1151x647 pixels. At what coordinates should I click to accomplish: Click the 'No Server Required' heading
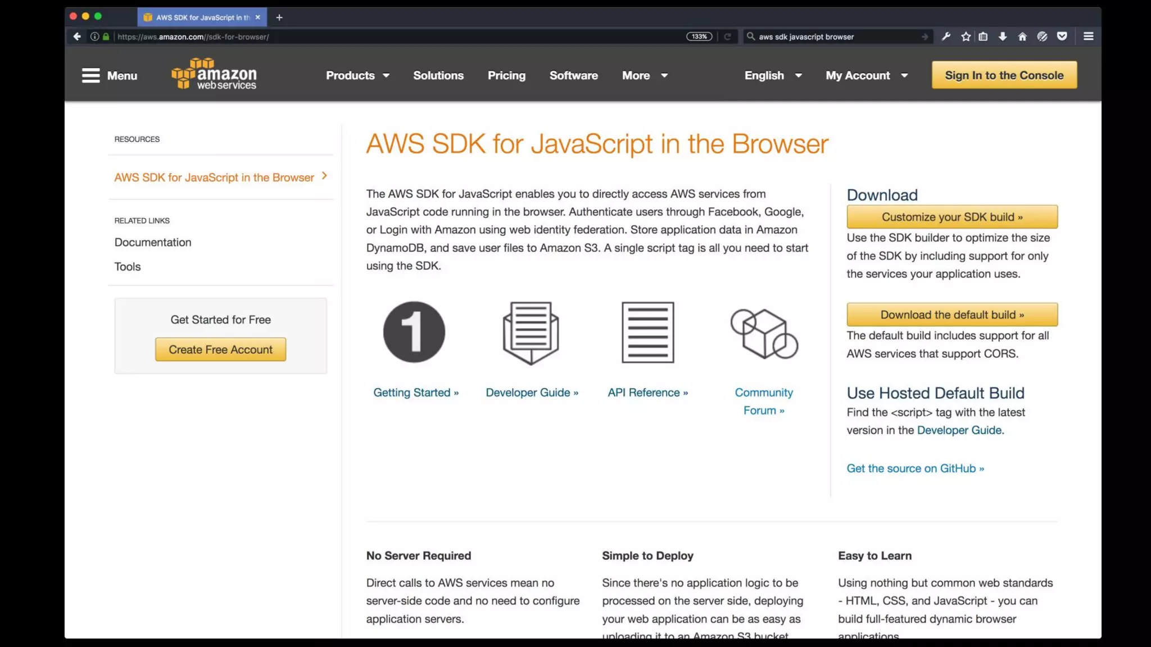[419, 555]
